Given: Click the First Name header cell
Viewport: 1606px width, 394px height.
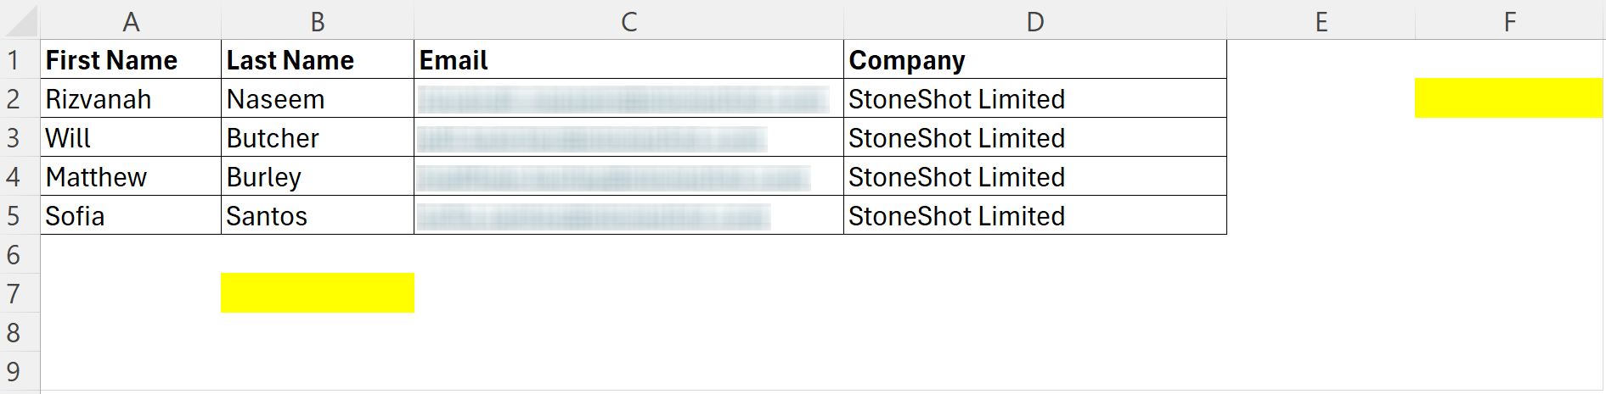Looking at the screenshot, I should (131, 59).
